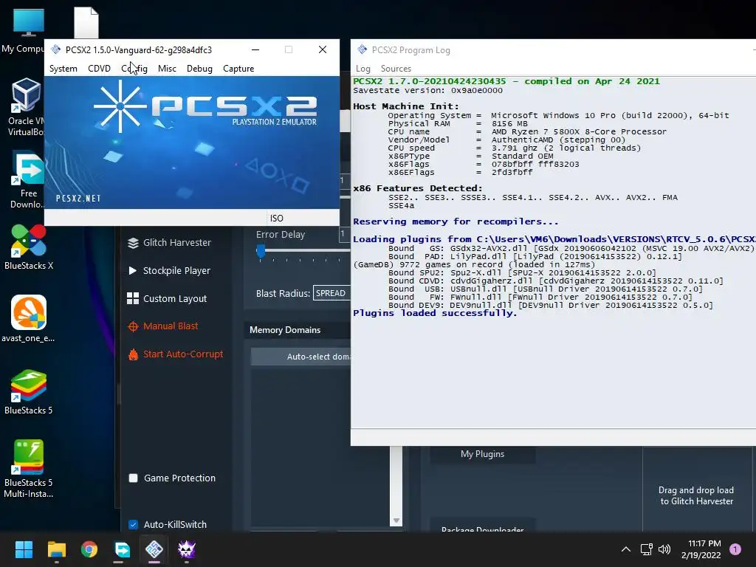The width and height of the screenshot is (756, 567).
Task: Open the taskbar clock and date
Action: pos(701,549)
